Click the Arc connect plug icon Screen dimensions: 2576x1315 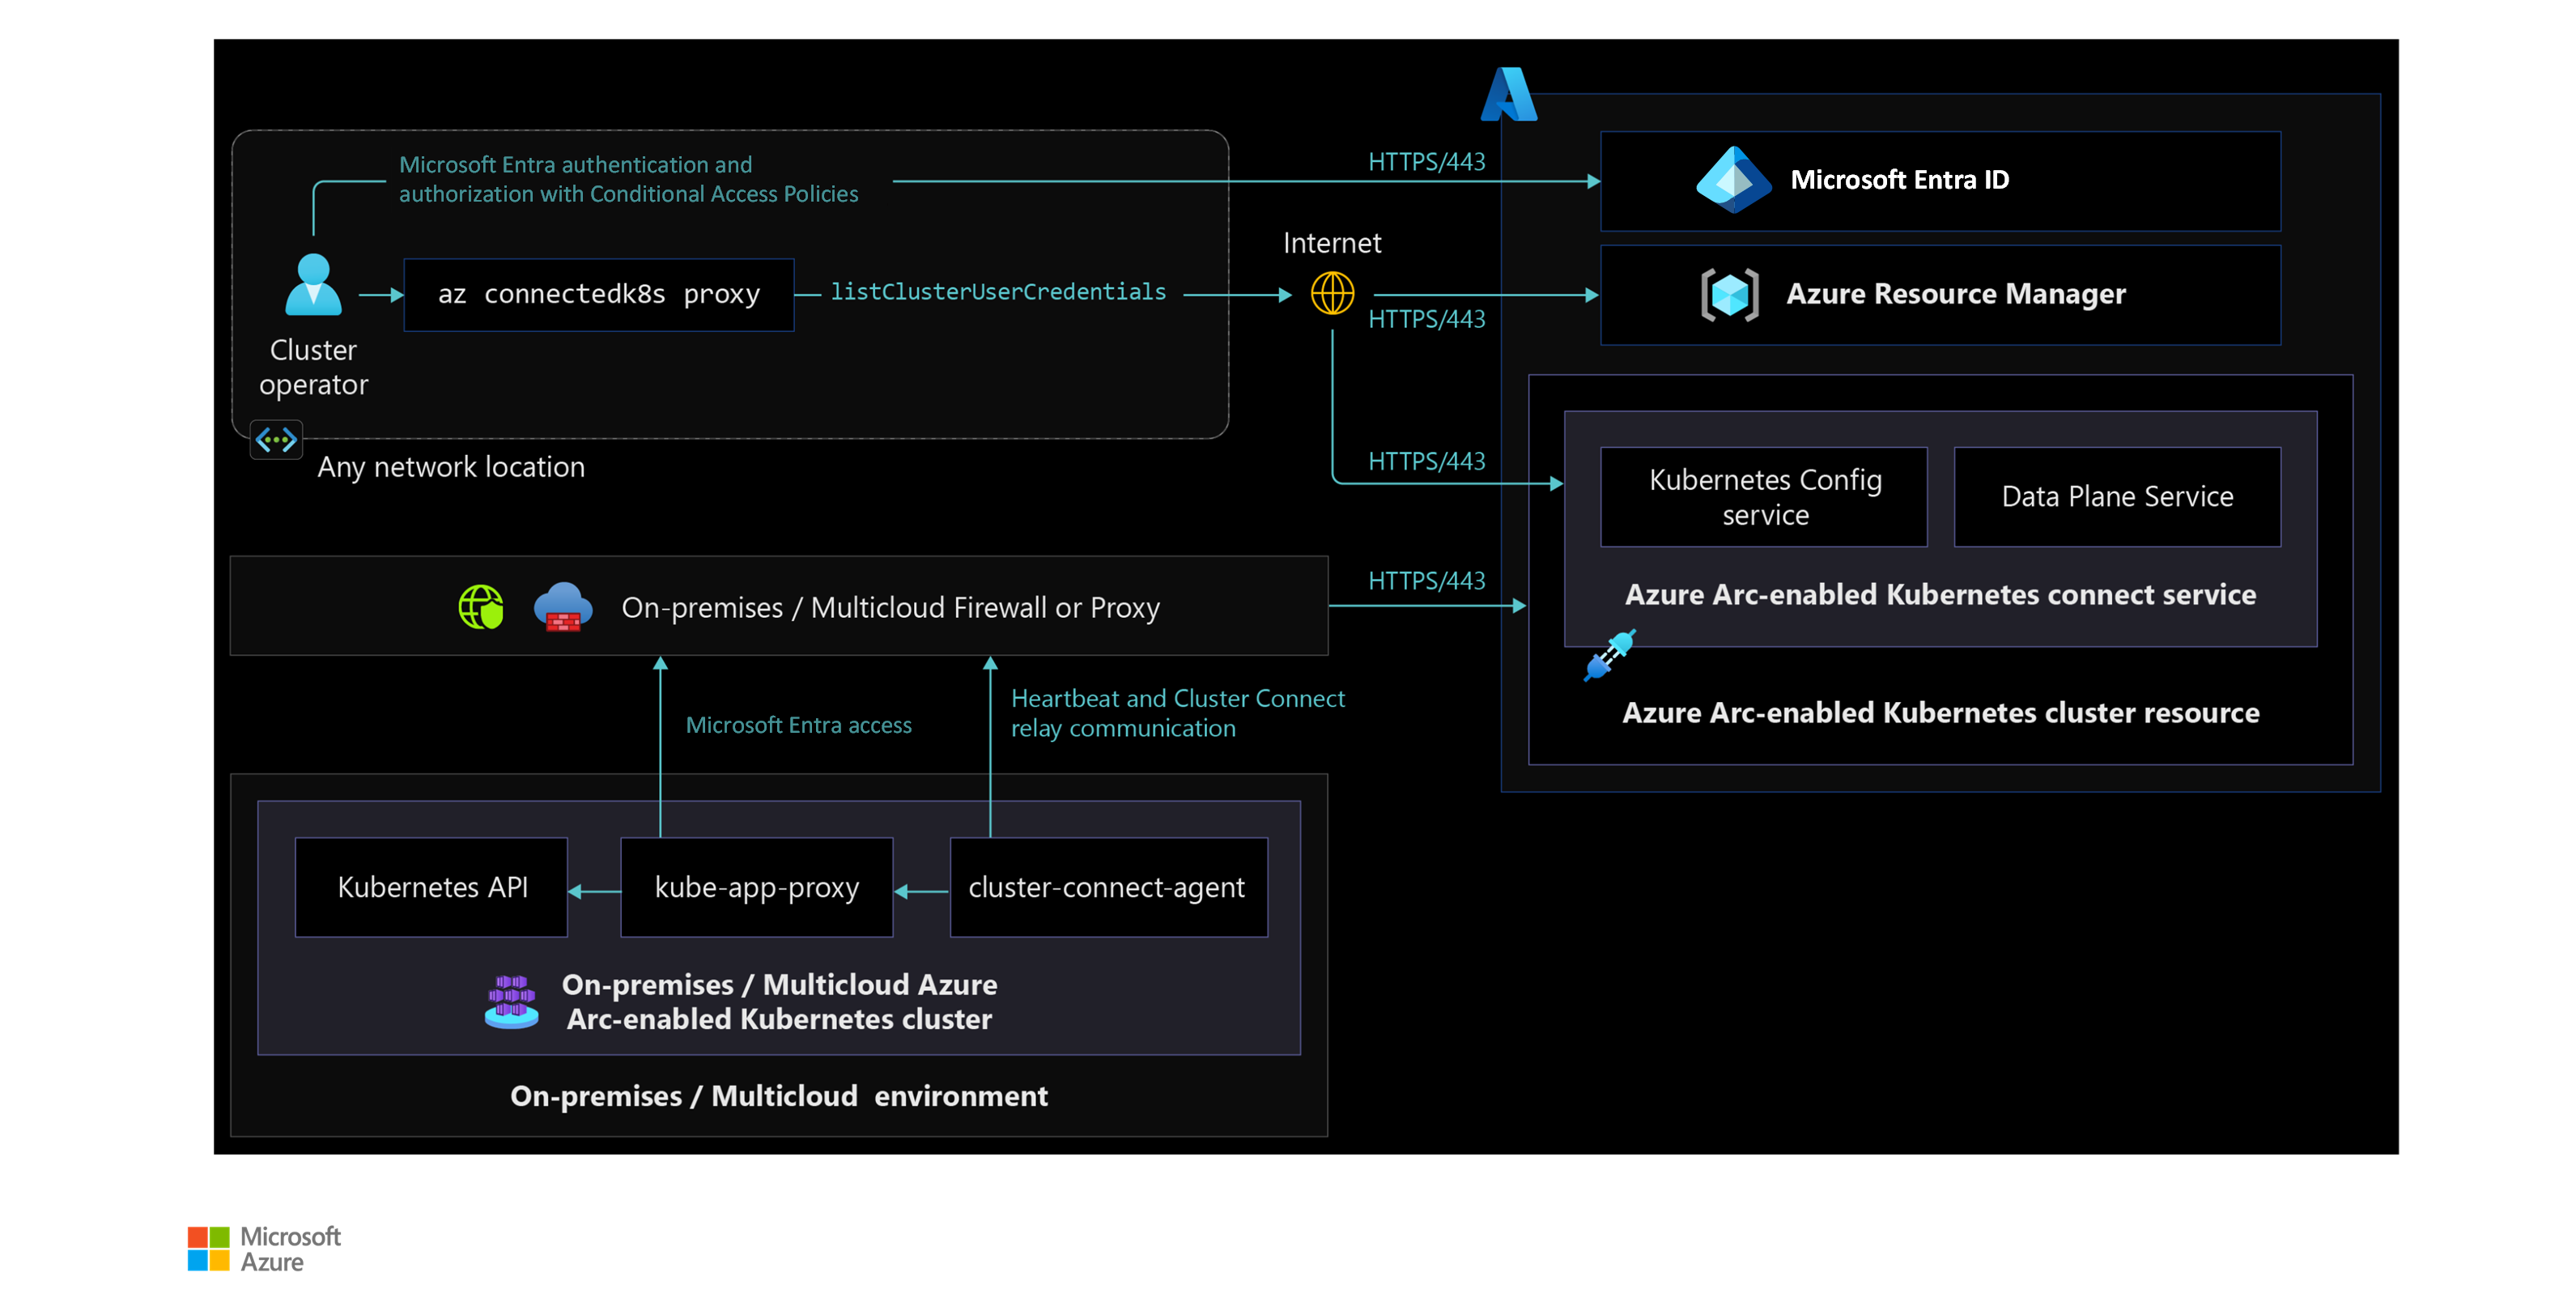click(x=1610, y=655)
